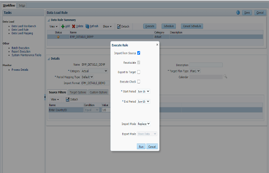Open Report Execution link
This screenshot has height=173, width=269.
(21, 52)
